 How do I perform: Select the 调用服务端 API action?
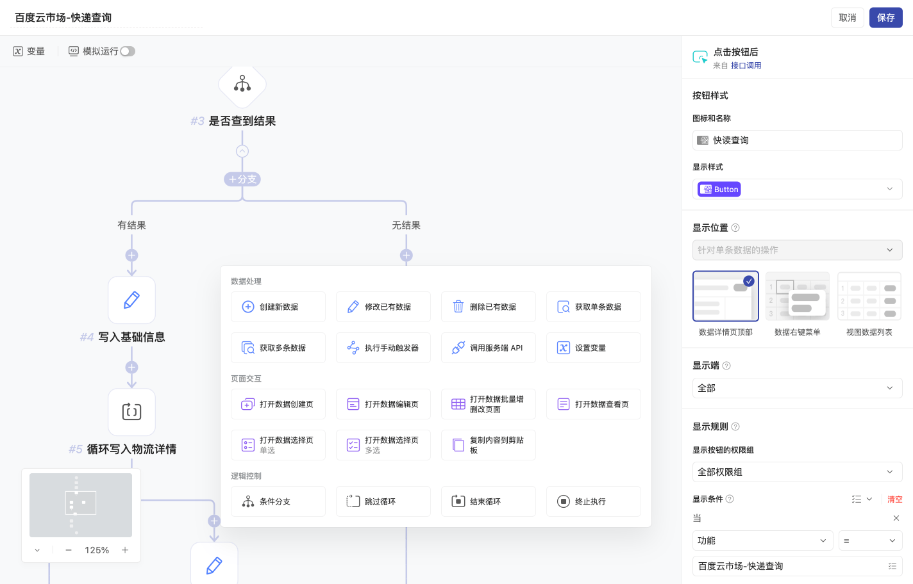488,347
